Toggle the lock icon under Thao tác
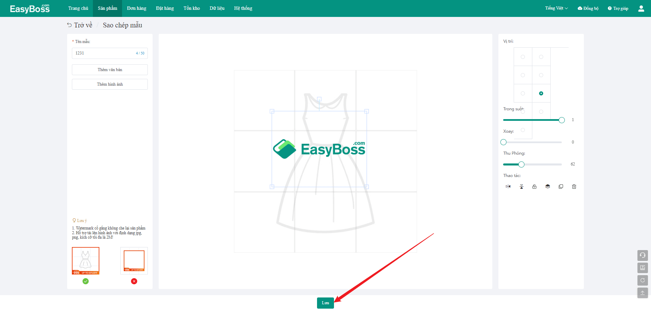Image resolution: width=651 pixels, height=311 pixels. click(534, 186)
